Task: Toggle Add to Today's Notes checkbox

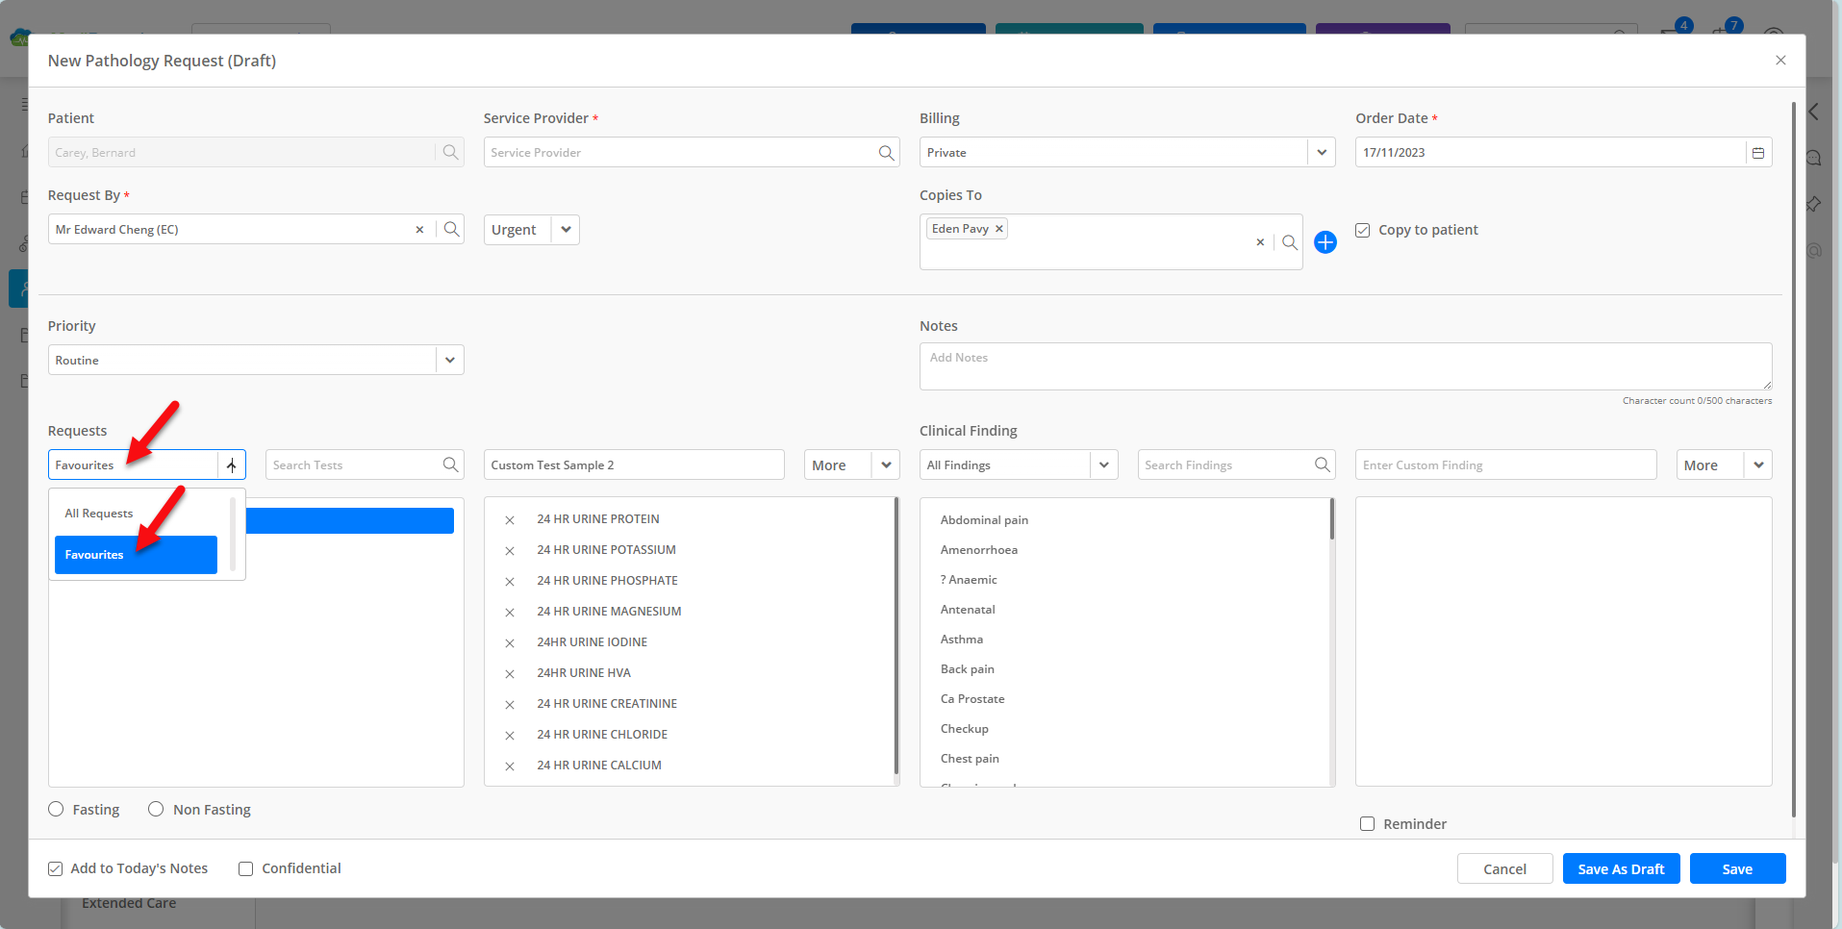Action: 56,868
